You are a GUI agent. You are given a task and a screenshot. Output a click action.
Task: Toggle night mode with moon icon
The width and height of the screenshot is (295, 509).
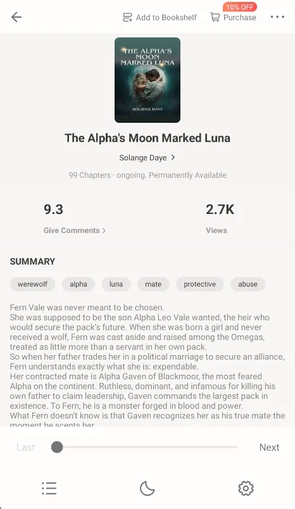147,488
